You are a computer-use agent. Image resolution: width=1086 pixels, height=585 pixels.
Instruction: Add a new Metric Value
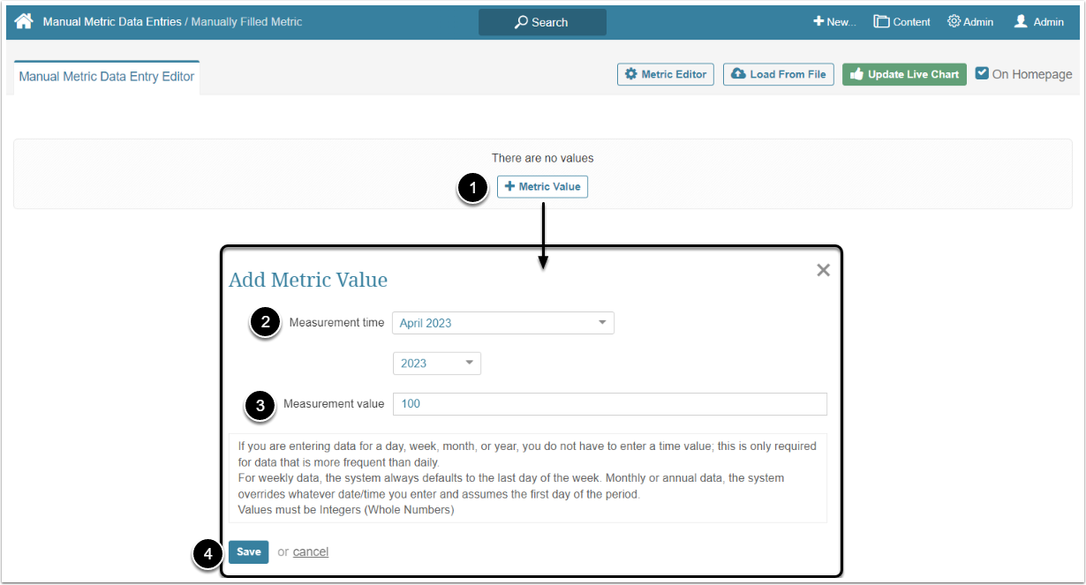pyautogui.click(x=542, y=186)
